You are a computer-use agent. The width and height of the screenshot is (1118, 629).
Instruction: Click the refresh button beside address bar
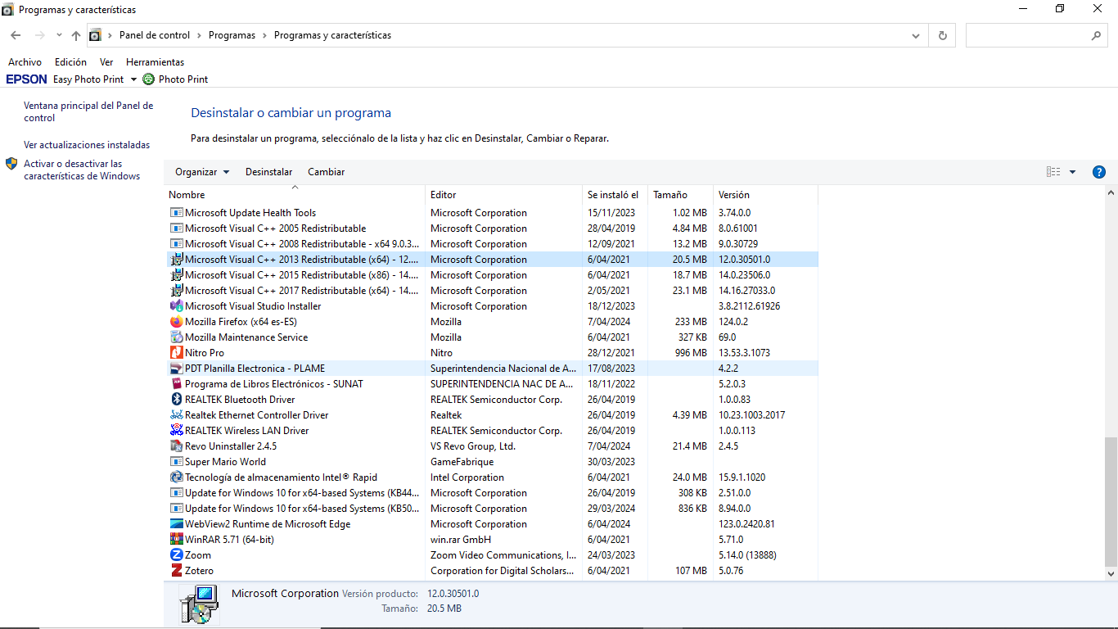943,36
